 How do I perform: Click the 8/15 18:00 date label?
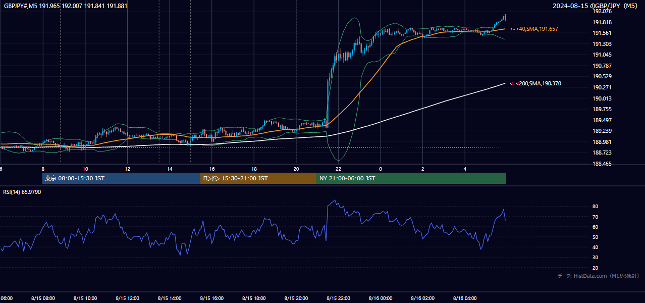click(x=254, y=298)
